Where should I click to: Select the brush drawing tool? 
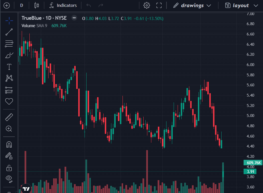(x=9, y=55)
